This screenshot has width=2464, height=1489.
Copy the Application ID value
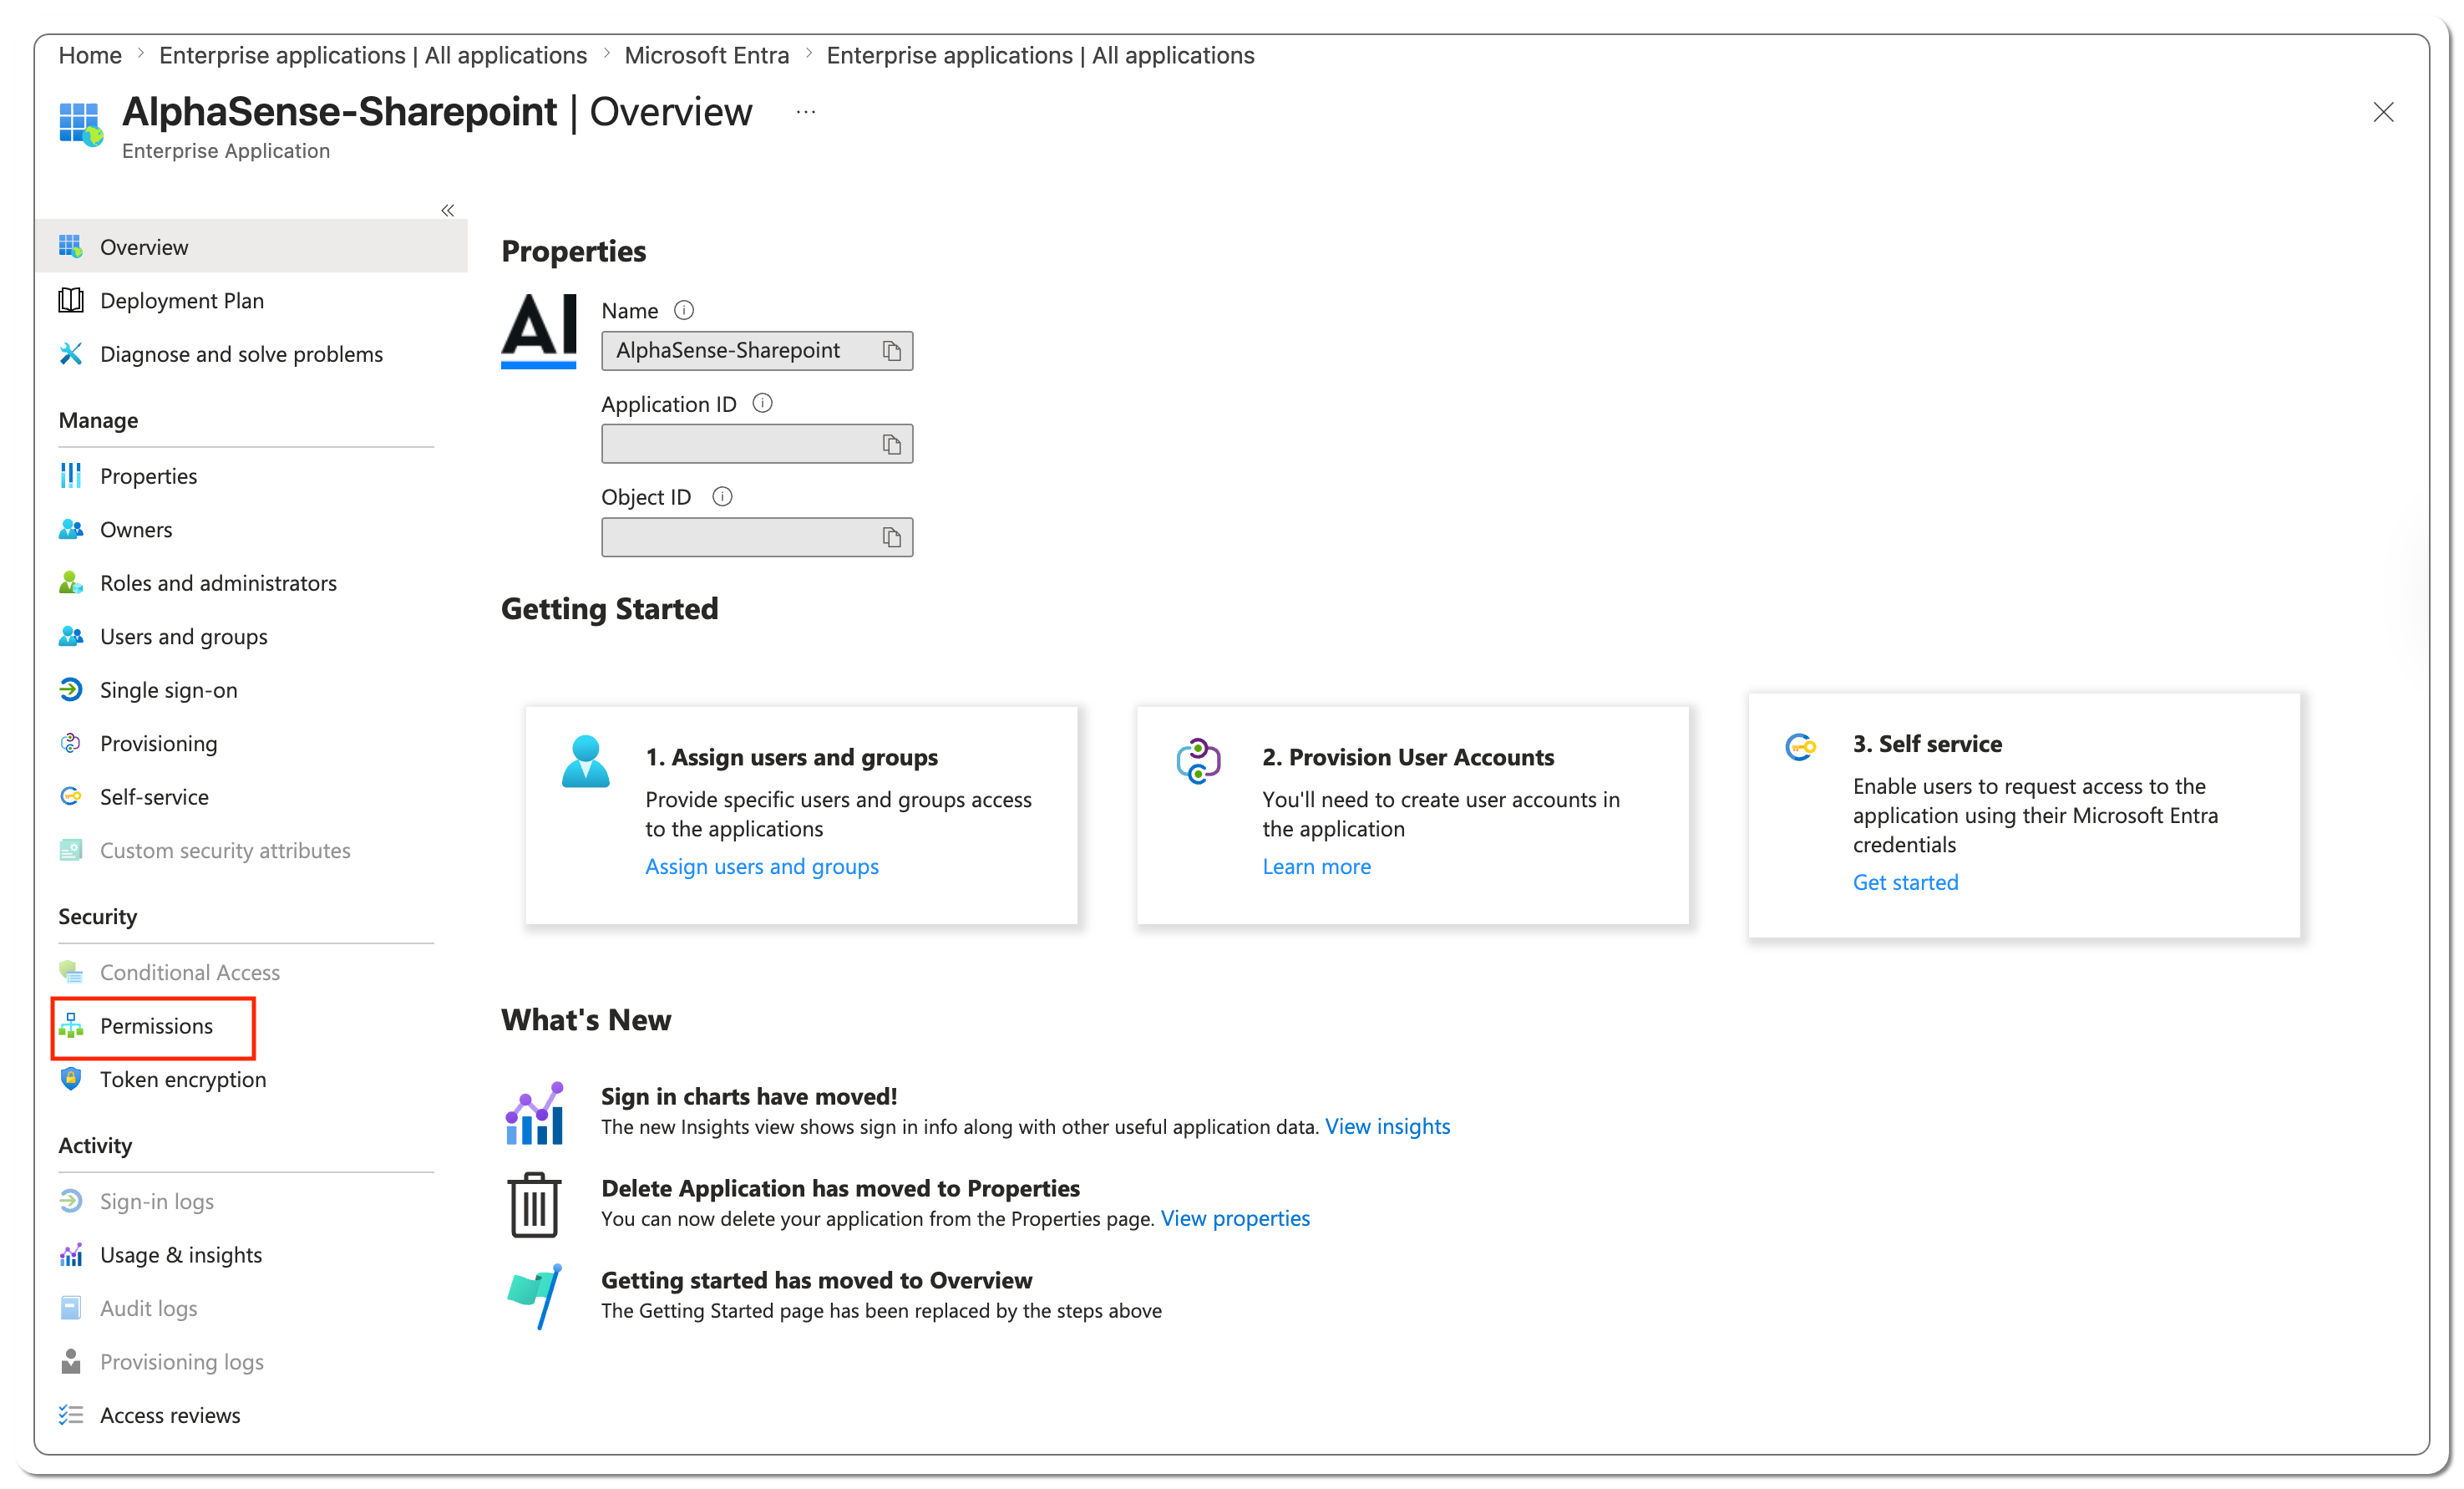click(x=891, y=445)
